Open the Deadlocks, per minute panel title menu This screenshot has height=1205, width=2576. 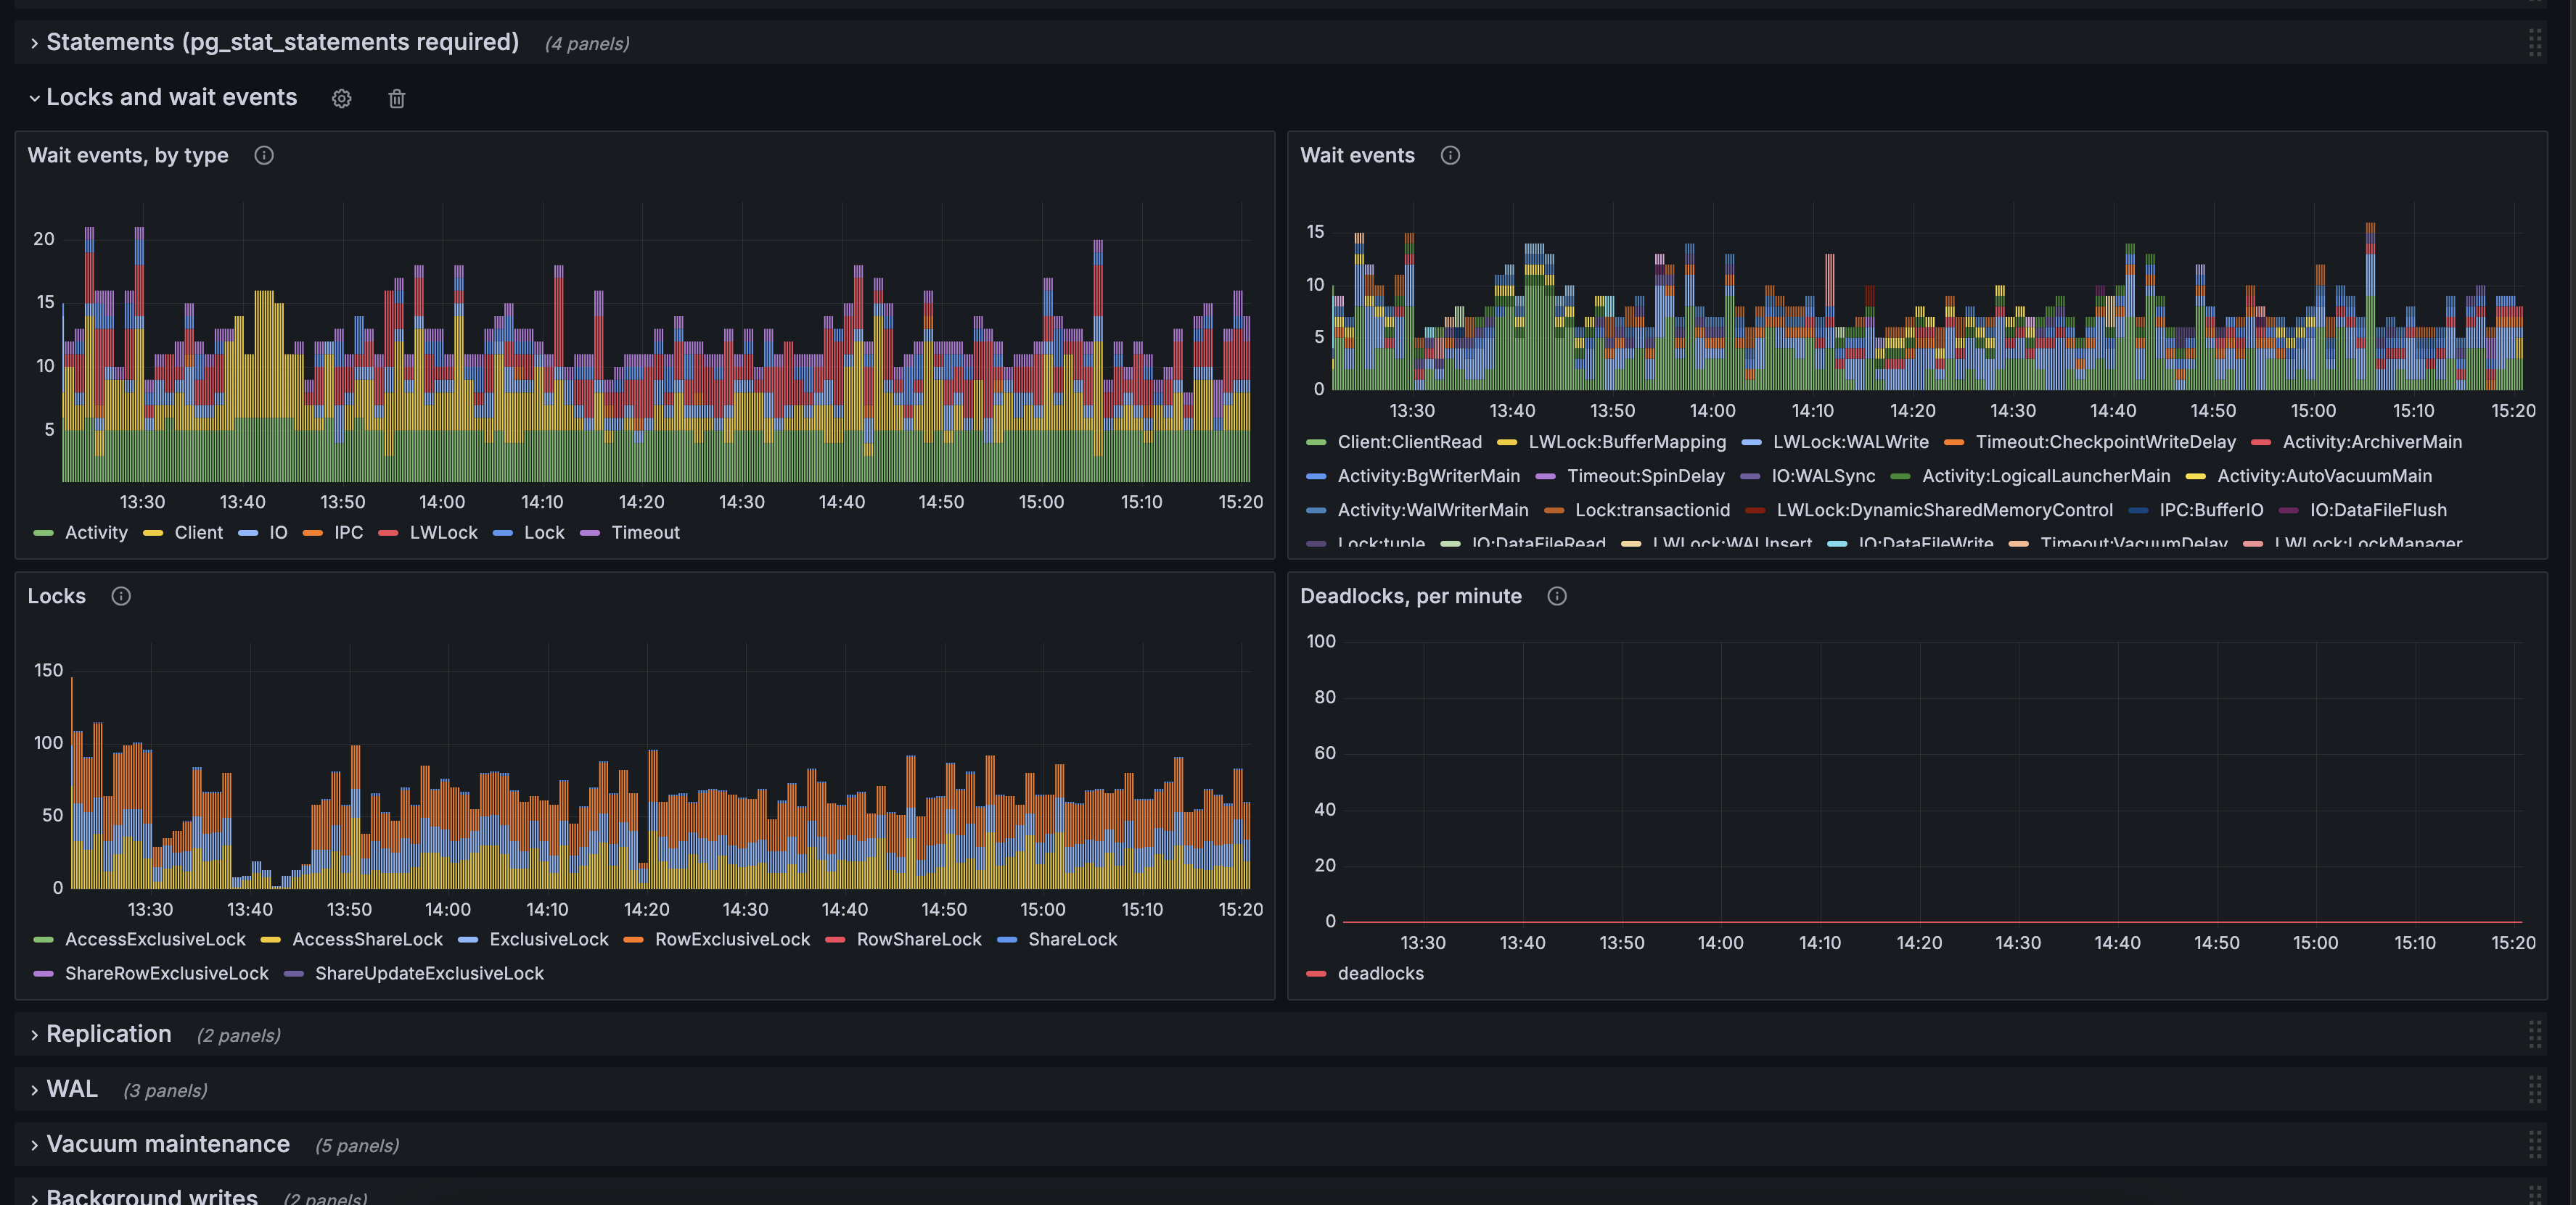tap(1410, 597)
